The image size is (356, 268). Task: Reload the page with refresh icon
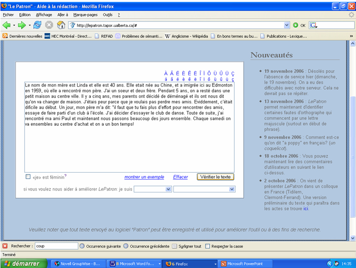click(37, 25)
